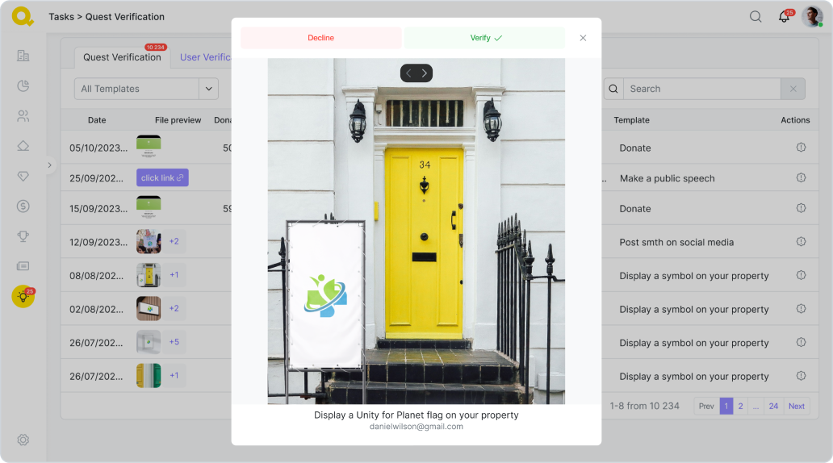Expand the sidebar with chevron handle

point(49,165)
